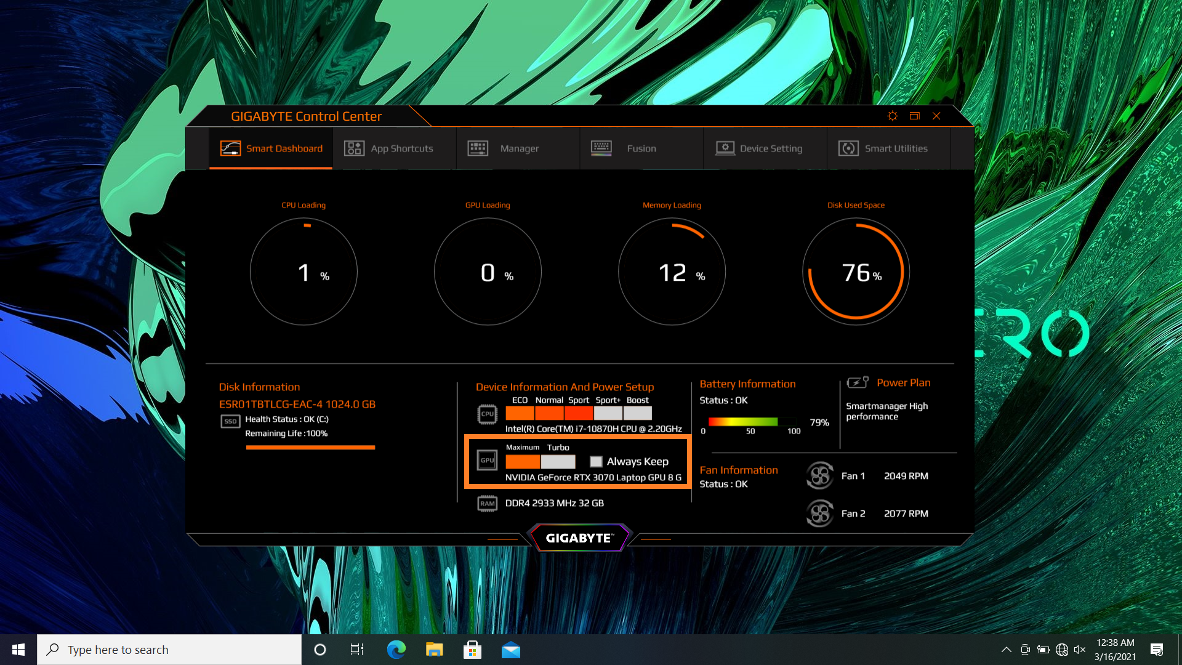Viewport: 1182px width, 665px height.
Task: Click the SSD disk icon
Action: pos(230,421)
